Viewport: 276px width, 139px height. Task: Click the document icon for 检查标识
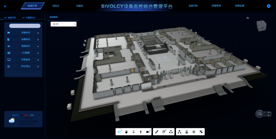8,39
